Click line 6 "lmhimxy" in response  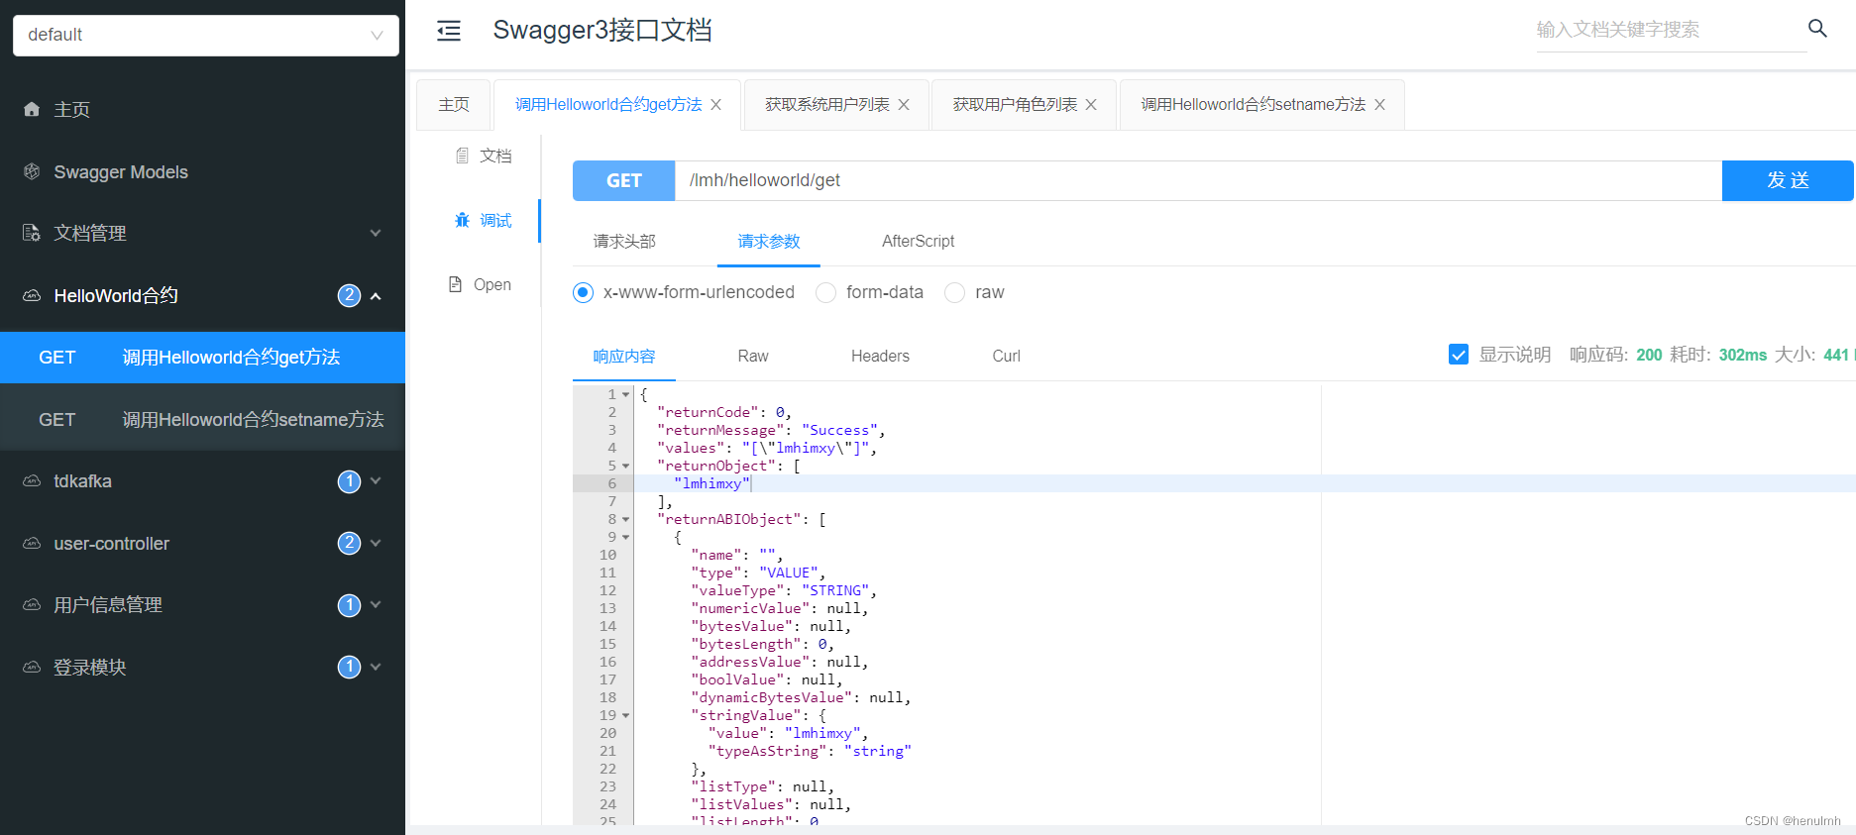tap(711, 483)
